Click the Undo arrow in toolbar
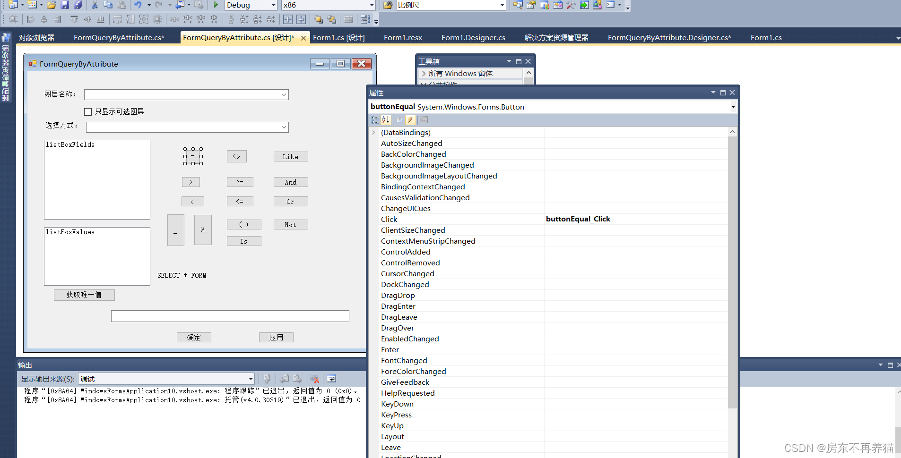The image size is (901, 458). [138, 5]
